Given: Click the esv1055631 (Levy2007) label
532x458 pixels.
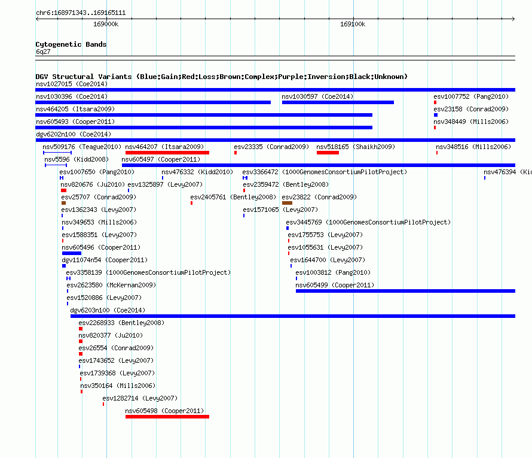Looking at the screenshot, I should [325, 247].
